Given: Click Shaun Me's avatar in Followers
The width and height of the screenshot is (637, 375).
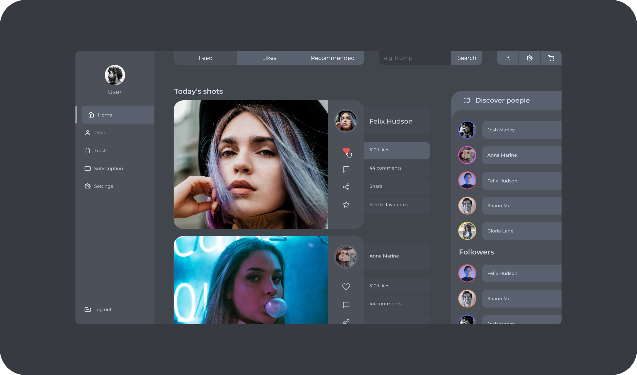Looking at the screenshot, I should coord(467,298).
